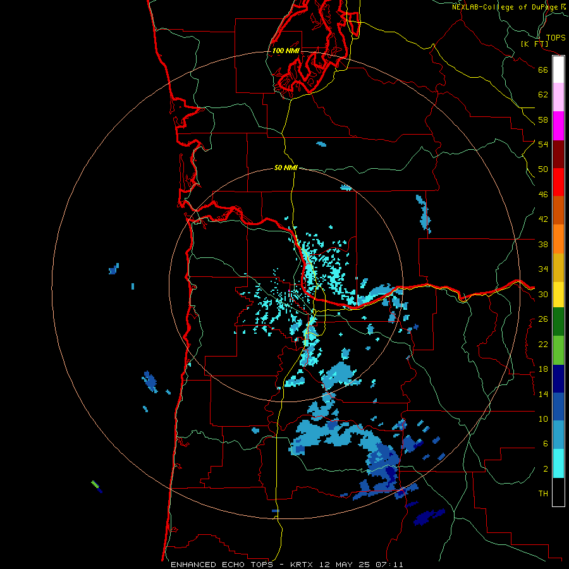Click the legend value 38
The height and width of the screenshot is (569, 569).
543,244
